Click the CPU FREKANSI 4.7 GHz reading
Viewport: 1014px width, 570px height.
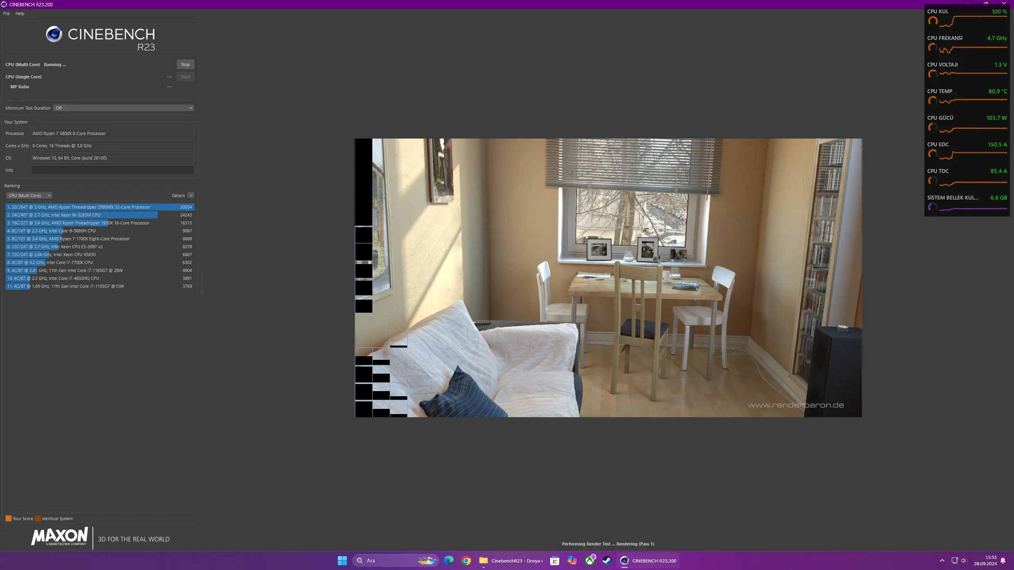pos(997,38)
